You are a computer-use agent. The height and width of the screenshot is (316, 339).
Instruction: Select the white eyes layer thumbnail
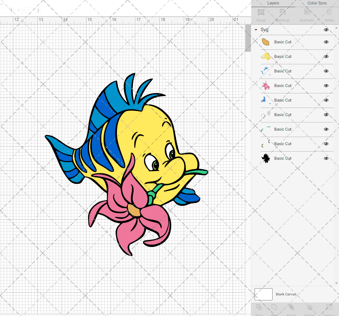point(266,115)
